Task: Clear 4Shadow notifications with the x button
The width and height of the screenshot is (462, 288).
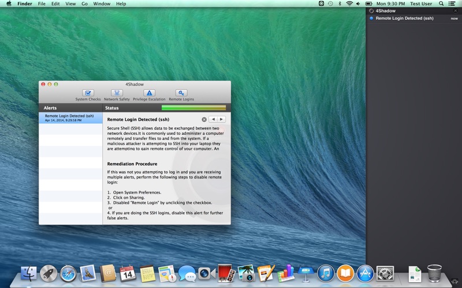Action: click(455, 11)
